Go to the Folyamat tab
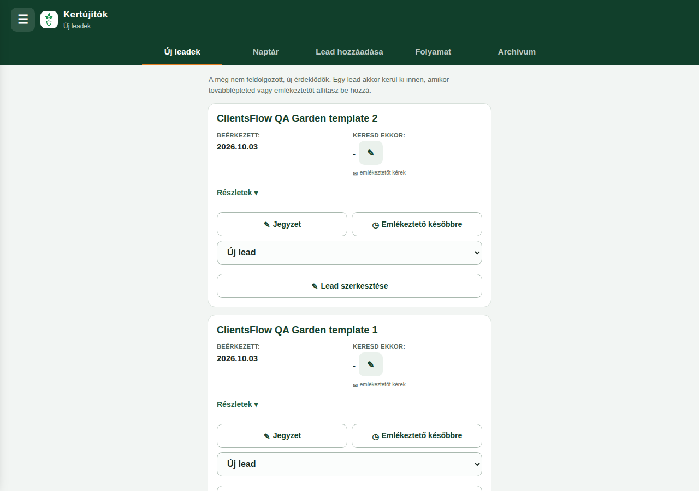The image size is (699, 491). [x=433, y=52]
